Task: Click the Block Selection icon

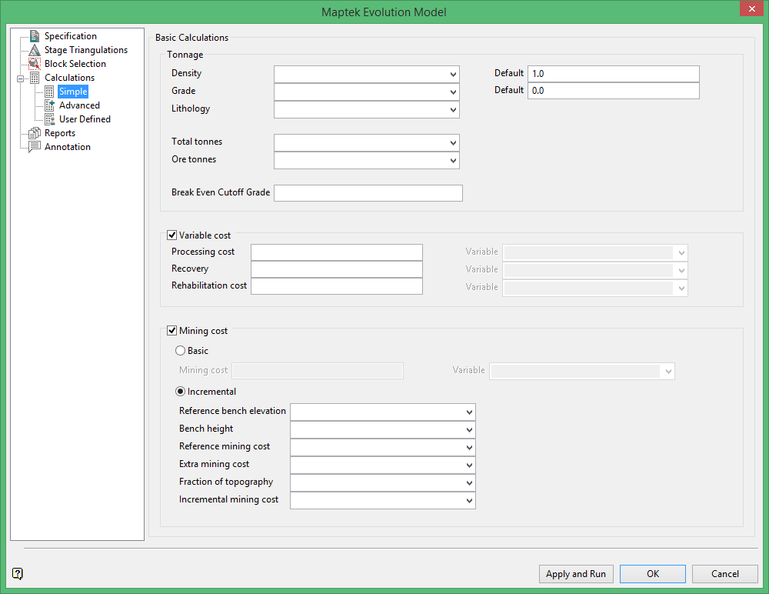Action: (34, 64)
